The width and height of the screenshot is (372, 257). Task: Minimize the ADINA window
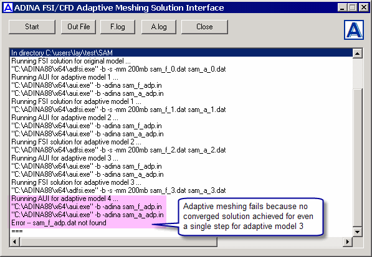tap(342, 7)
